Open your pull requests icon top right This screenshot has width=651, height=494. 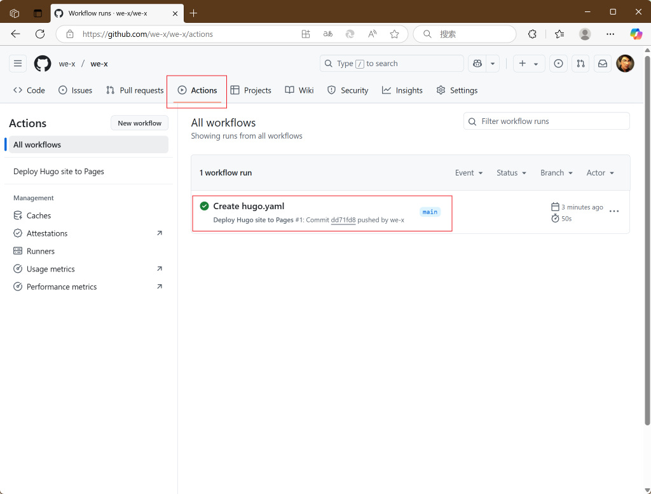[580, 64]
